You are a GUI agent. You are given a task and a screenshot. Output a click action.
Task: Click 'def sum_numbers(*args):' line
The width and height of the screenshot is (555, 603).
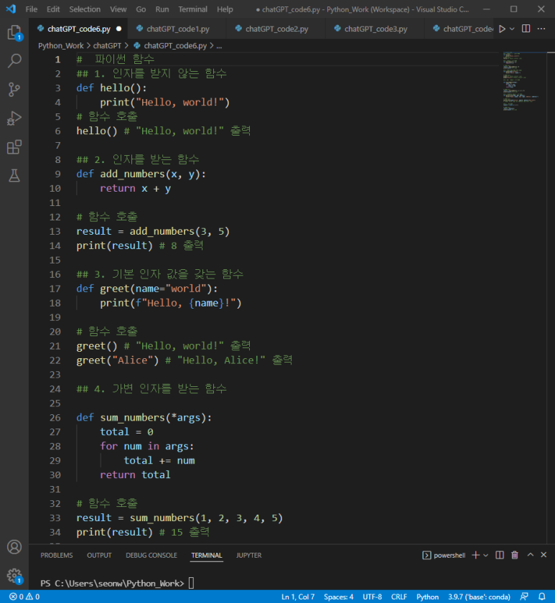pos(144,418)
